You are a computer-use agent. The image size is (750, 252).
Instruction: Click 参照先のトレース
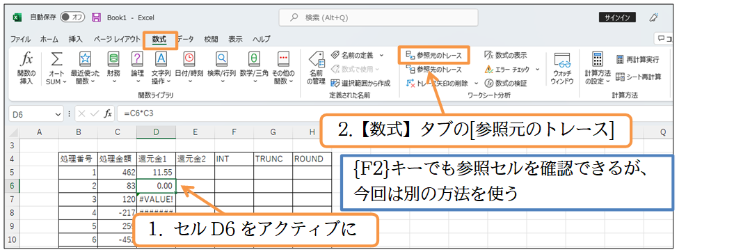(x=433, y=70)
